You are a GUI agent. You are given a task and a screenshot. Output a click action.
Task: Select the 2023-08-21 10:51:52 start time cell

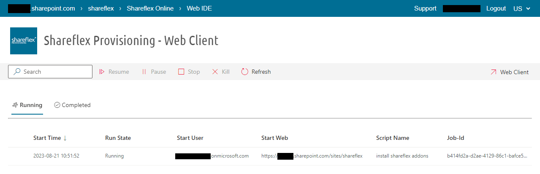click(x=56, y=156)
